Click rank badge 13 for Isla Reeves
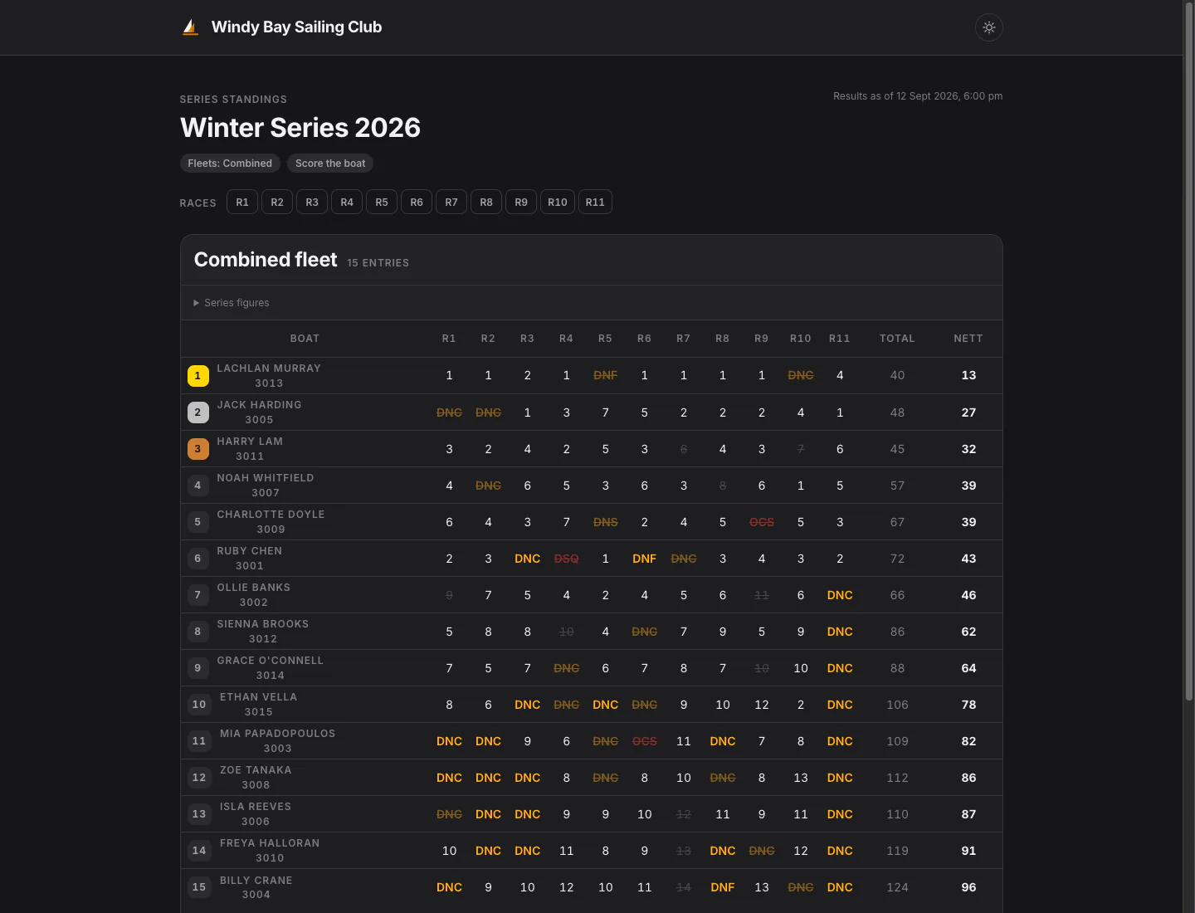 tap(199, 814)
